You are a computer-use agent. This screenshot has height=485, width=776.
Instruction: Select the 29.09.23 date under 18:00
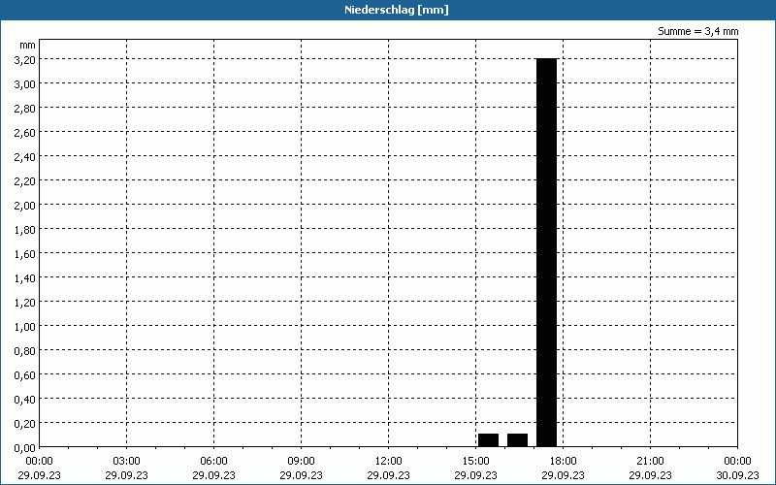[563, 475]
